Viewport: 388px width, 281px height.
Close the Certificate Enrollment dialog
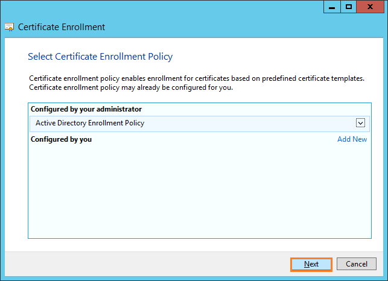370,7
